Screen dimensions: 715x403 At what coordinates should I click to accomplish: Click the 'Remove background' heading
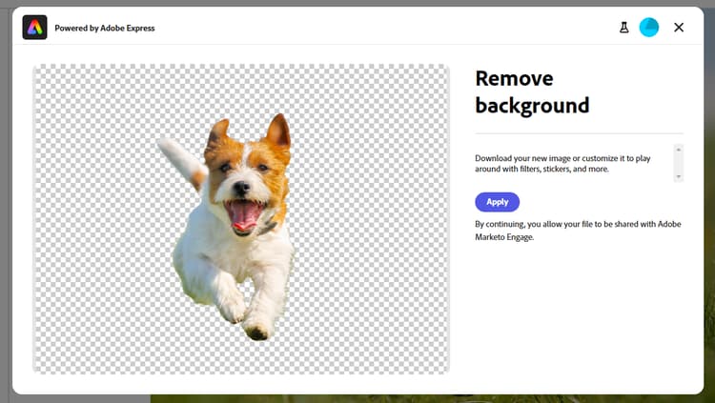[532, 91]
